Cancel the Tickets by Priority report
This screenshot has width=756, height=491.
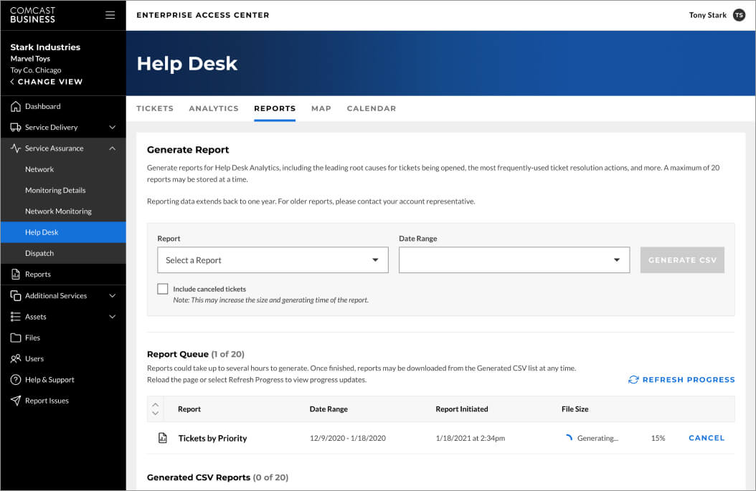point(706,438)
